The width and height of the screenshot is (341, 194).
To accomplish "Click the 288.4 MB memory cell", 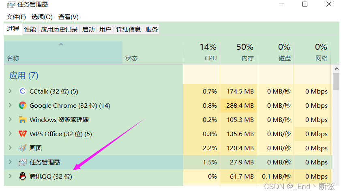I will coord(238,106).
